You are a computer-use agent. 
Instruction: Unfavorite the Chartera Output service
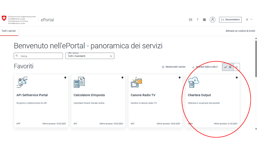coord(237,77)
